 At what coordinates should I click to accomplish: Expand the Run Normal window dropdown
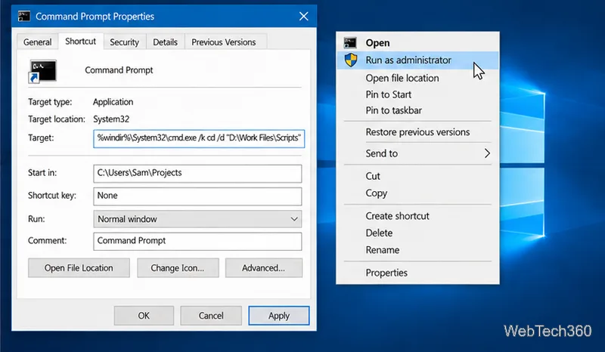pyautogui.click(x=197, y=219)
